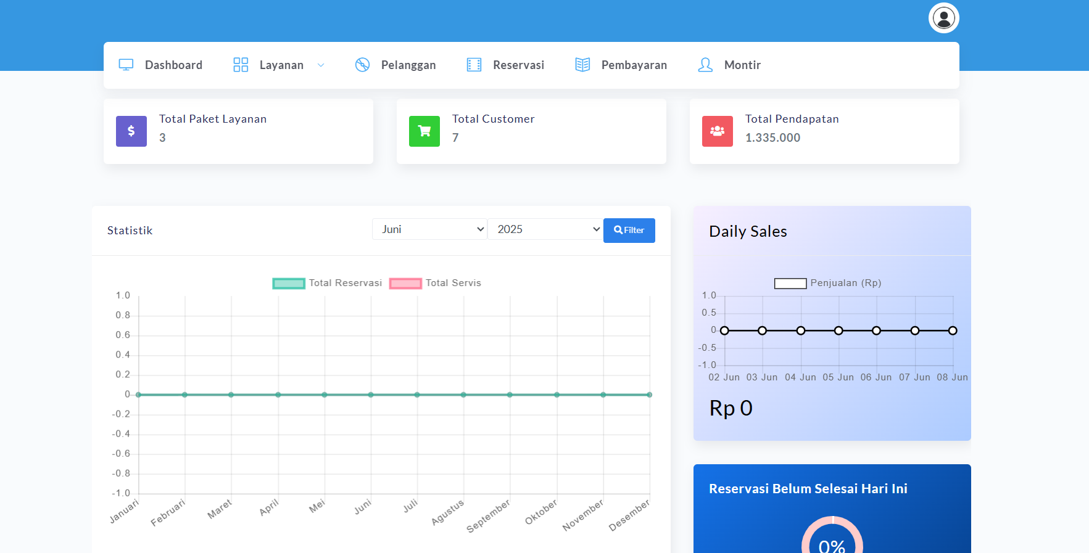Click the Reservasi film strip icon
Screen dimensions: 1089x553
[x=474, y=65]
